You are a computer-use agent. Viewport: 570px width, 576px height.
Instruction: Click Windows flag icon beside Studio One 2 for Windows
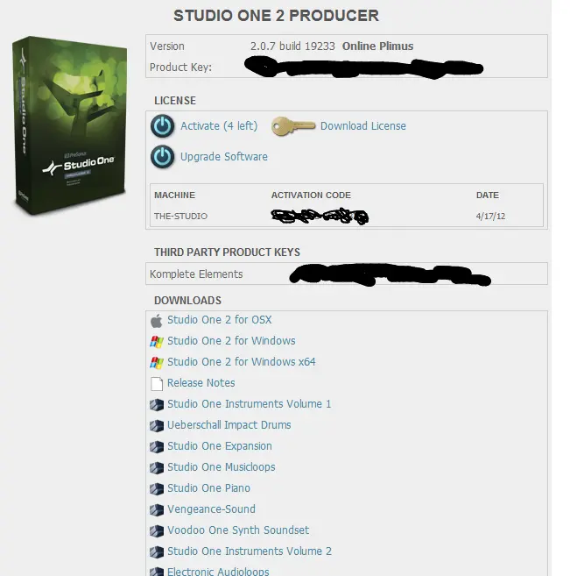click(157, 342)
